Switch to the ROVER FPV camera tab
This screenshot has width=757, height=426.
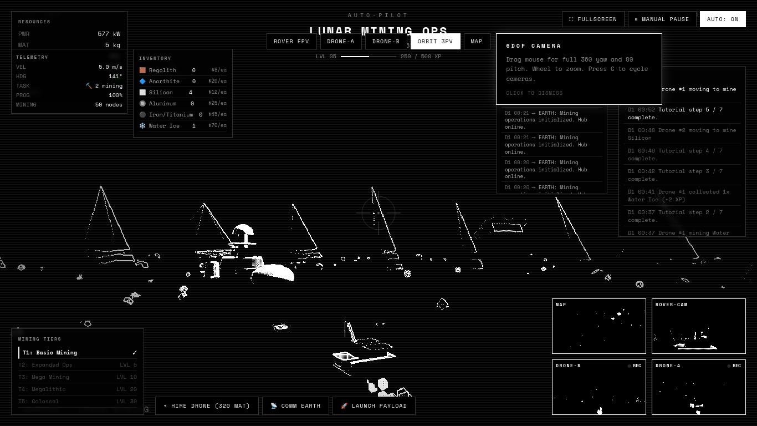[x=291, y=42]
